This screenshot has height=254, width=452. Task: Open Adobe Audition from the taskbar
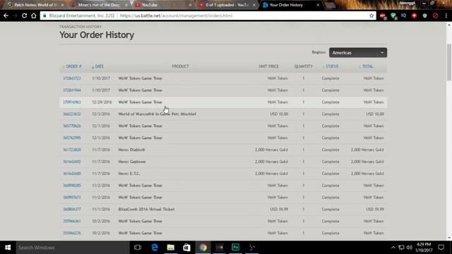pyautogui.click(x=235, y=248)
